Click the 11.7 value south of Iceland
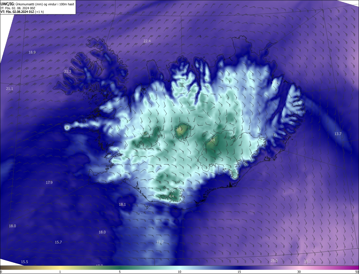The width and height of the screenshot is (359, 274). click(x=160, y=242)
